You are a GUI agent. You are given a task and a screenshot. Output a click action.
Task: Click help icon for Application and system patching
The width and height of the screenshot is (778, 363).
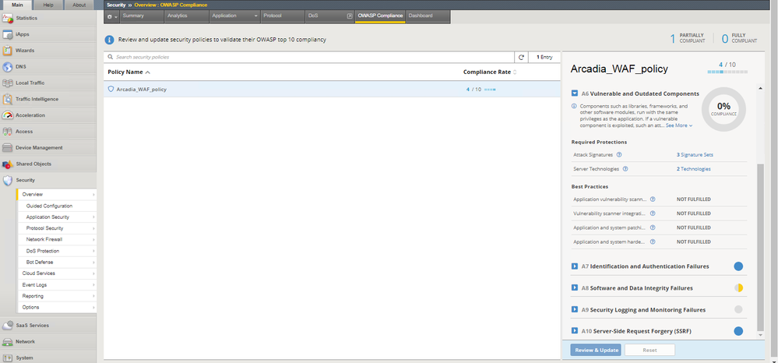pyautogui.click(x=653, y=227)
